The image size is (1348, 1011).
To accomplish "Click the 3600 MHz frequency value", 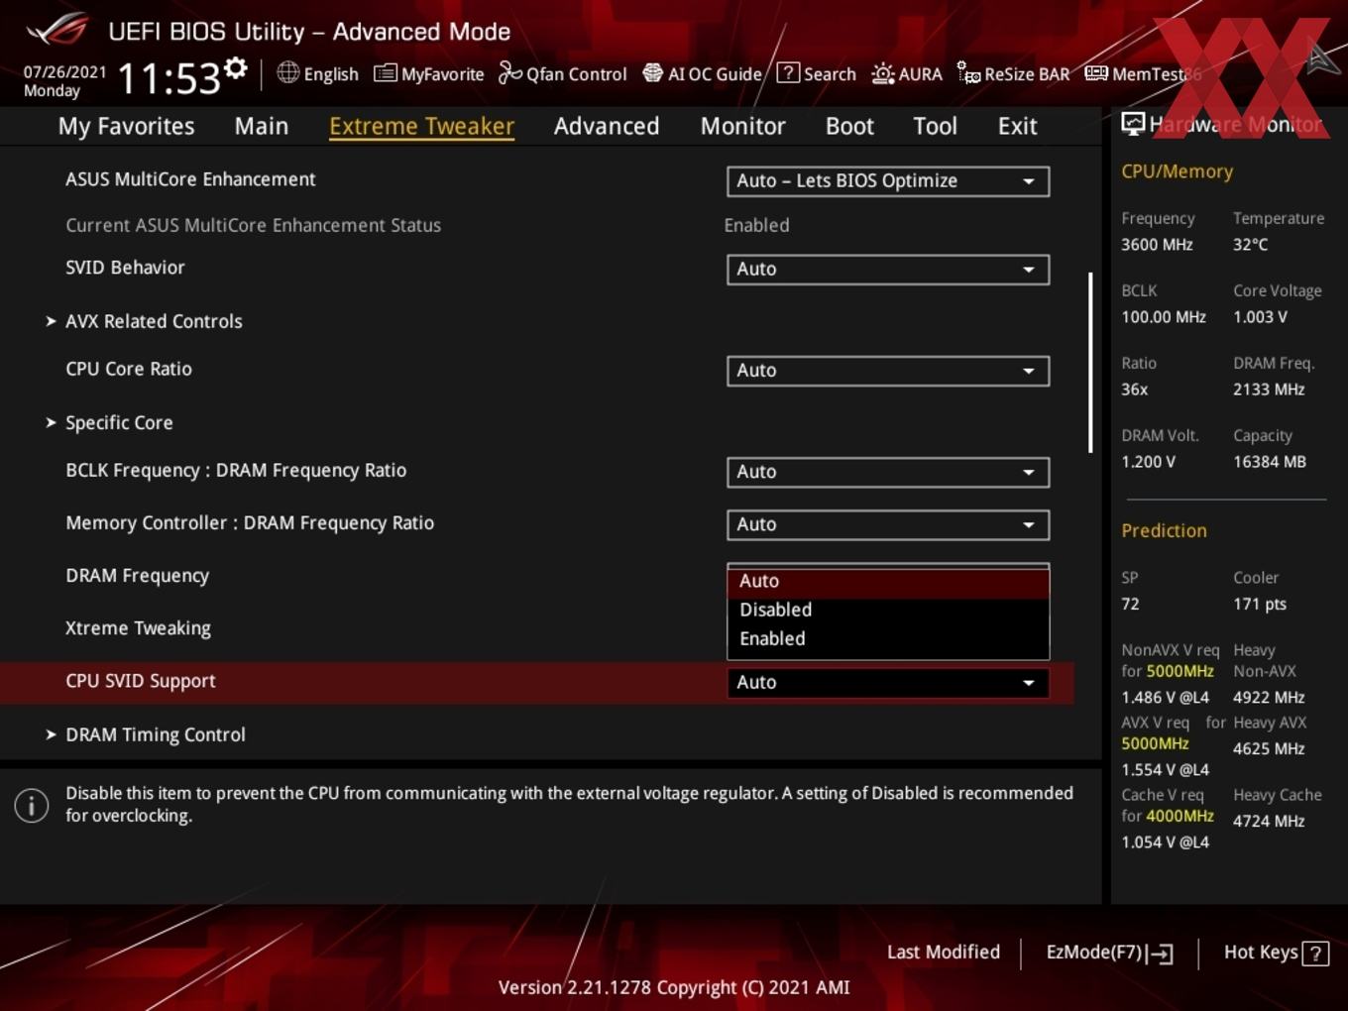I will pyautogui.click(x=1157, y=245).
